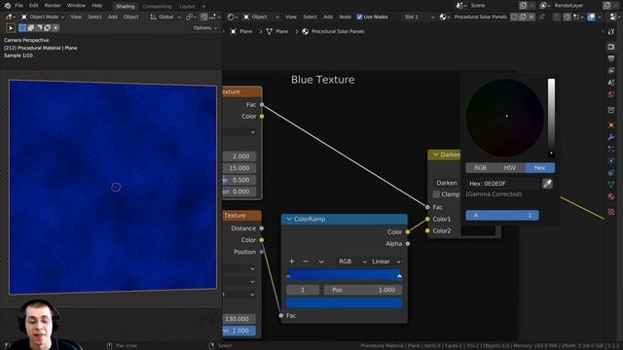This screenshot has width=623, height=350.
Task: Open the Window menu
Action: [76, 6]
